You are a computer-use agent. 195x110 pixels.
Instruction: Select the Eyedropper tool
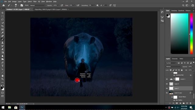[x=2, y=33]
